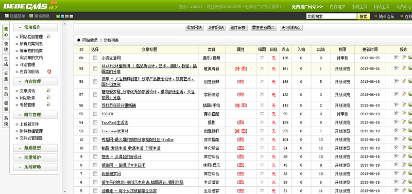The width and height of the screenshot is (412, 194).
Task: Click the add icon next to 专题管理
Action: tap(48, 104)
